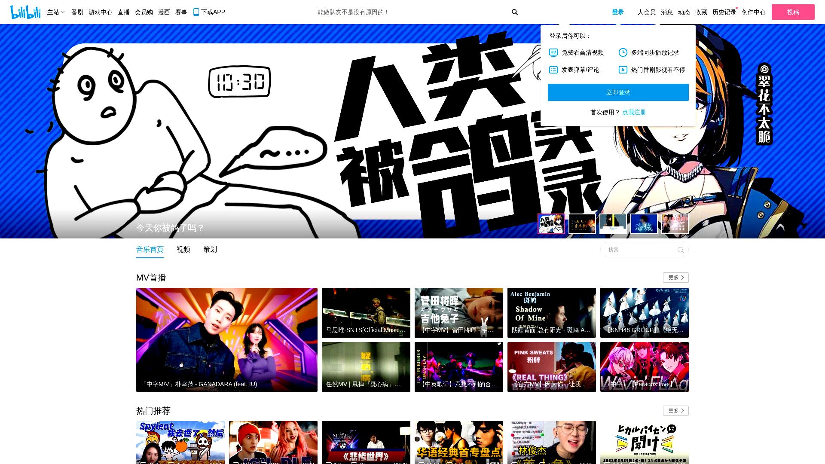Select the second banner carousel thumbnail
This screenshot has width=825, height=464.
(582, 224)
